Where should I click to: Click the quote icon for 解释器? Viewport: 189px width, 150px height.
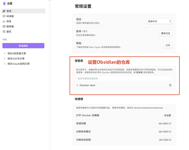(x=4, y=26)
